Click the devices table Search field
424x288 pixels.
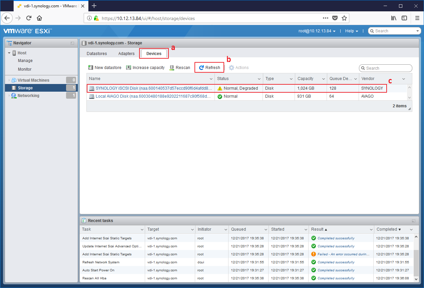(x=386, y=68)
